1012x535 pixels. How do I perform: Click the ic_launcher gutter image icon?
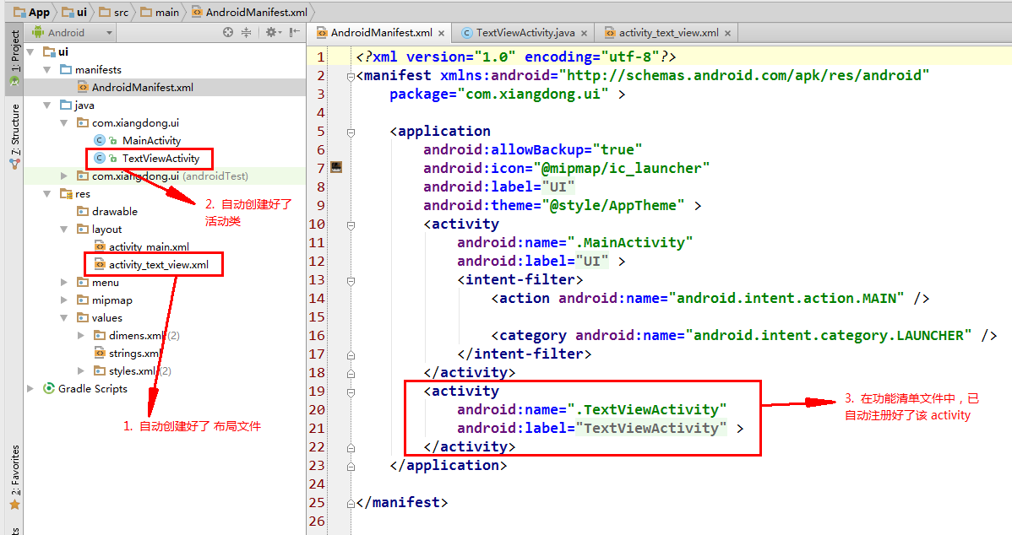(x=336, y=168)
